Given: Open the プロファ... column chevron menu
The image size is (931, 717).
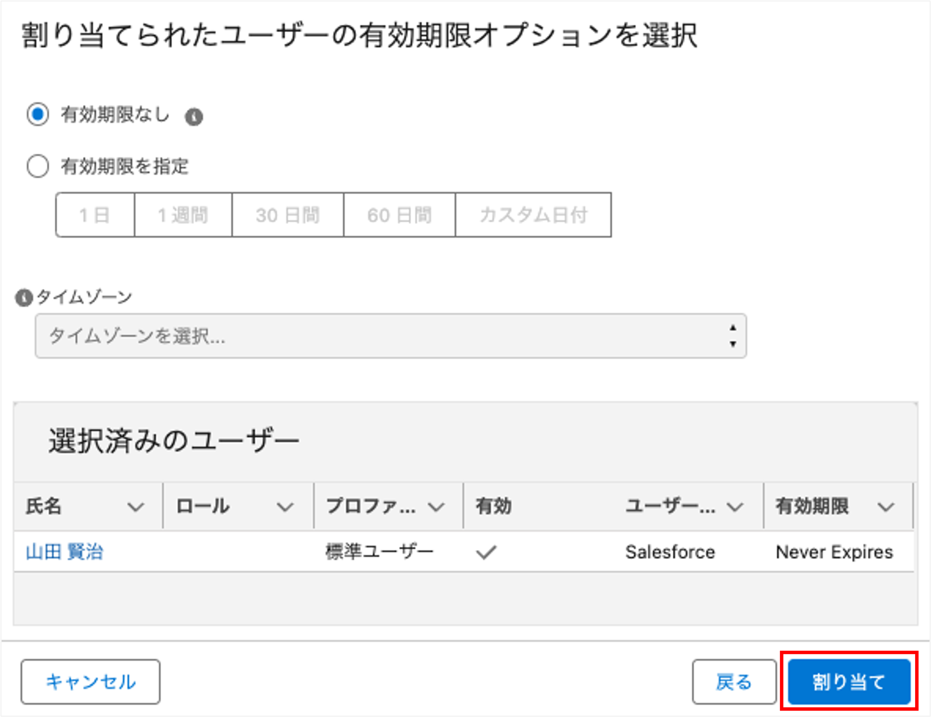Looking at the screenshot, I should (436, 507).
